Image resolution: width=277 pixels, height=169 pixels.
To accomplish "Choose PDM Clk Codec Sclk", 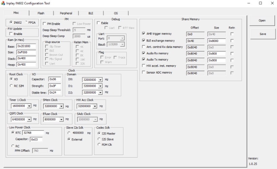I will pos(99,145).
